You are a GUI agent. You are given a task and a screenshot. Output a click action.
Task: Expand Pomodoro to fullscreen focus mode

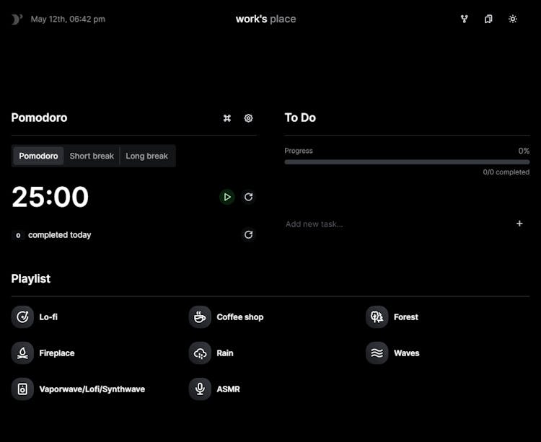pyautogui.click(x=227, y=118)
